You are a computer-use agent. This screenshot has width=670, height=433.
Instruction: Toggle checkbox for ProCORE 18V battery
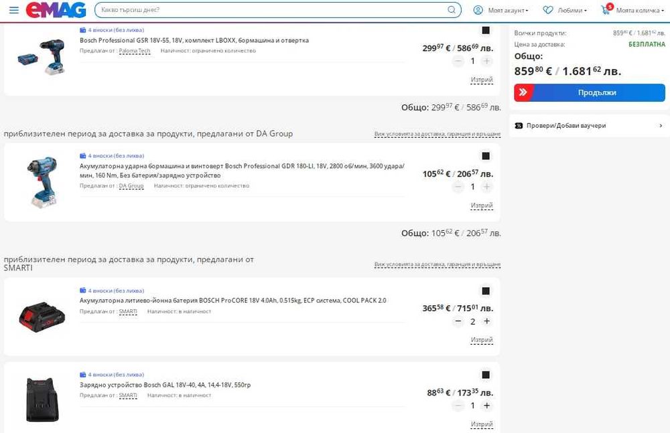pos(486,291)
